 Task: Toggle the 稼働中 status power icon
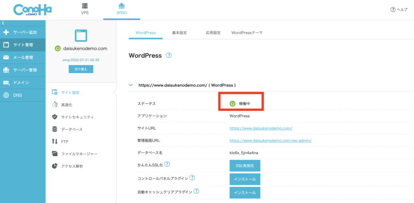click(232, 104)
